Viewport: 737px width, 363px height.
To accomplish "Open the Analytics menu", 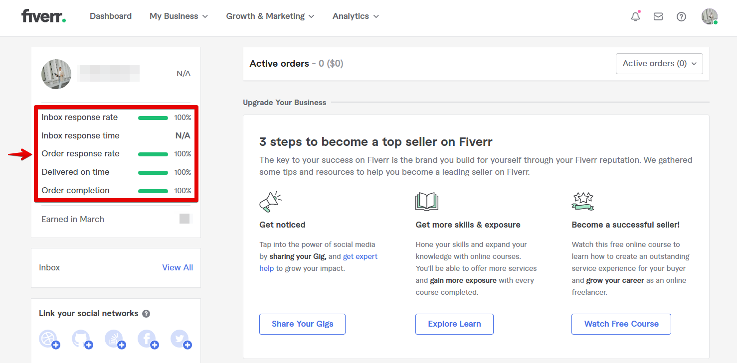I will point(356,16).
